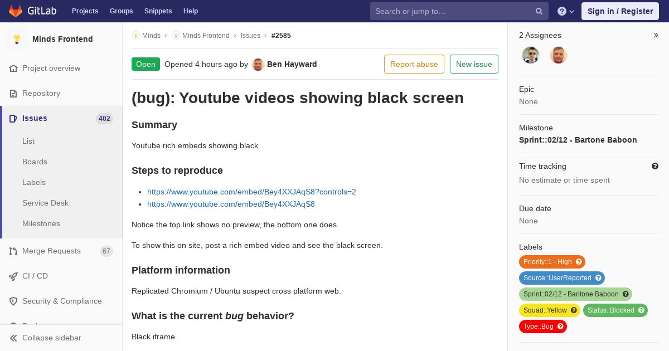Click the Search or jump to field
Image resolution: width=669 pixels, height=351 pixels.
(x=454, y=11)
